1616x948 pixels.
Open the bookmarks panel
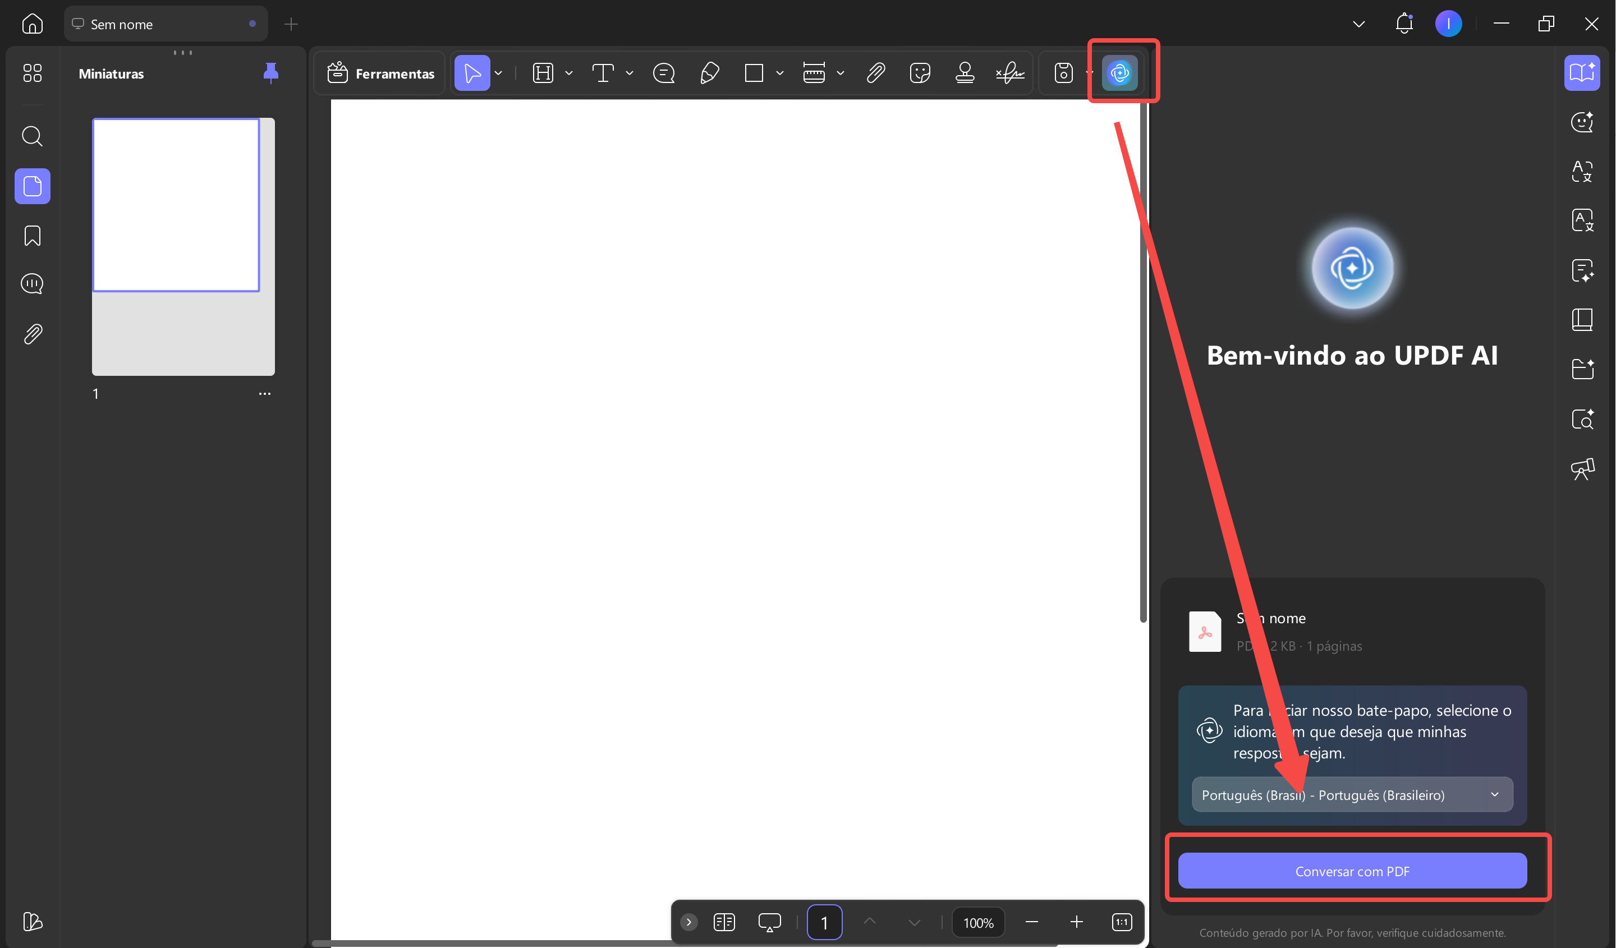(x=32, y=235)
